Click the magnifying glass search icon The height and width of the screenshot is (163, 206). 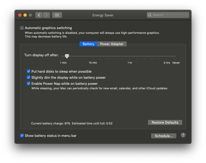[x=150, y=15]
